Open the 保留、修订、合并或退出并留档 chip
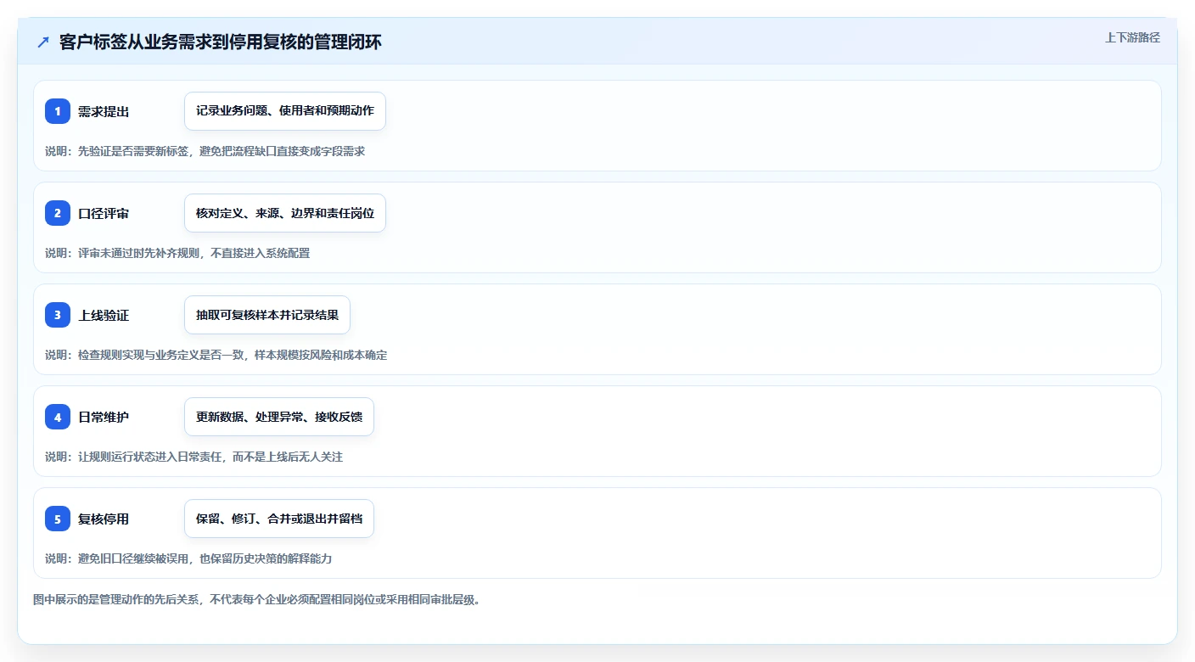Viewport: 1195px width, 662px height. point(279,519)
